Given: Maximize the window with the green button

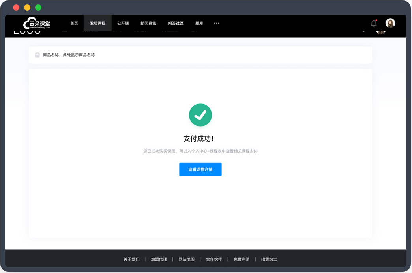Looking at the screenshot, I should (x=38, y=7).
